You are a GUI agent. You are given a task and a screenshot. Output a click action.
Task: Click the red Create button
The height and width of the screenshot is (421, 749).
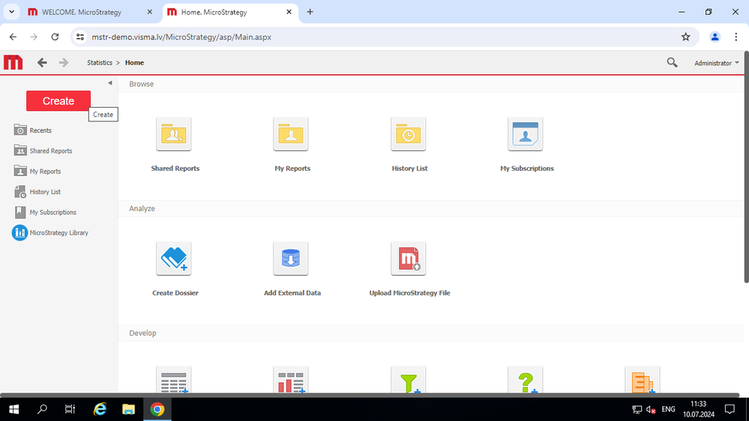coord(58,100)
